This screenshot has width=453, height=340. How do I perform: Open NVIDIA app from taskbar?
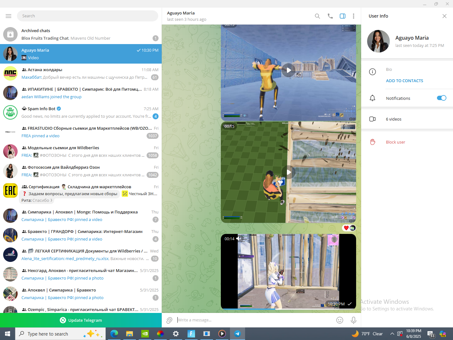145,334
